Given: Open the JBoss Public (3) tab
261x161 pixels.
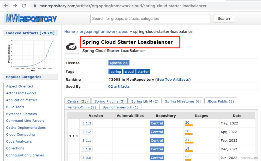Looking at the screenshot, I should pyautogui.click(x=220, y=101).
